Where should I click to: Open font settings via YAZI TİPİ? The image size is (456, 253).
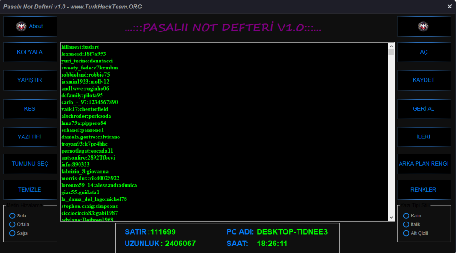[x=30, y=137]
